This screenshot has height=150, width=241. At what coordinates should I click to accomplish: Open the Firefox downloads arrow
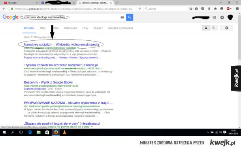pos(209,9)
